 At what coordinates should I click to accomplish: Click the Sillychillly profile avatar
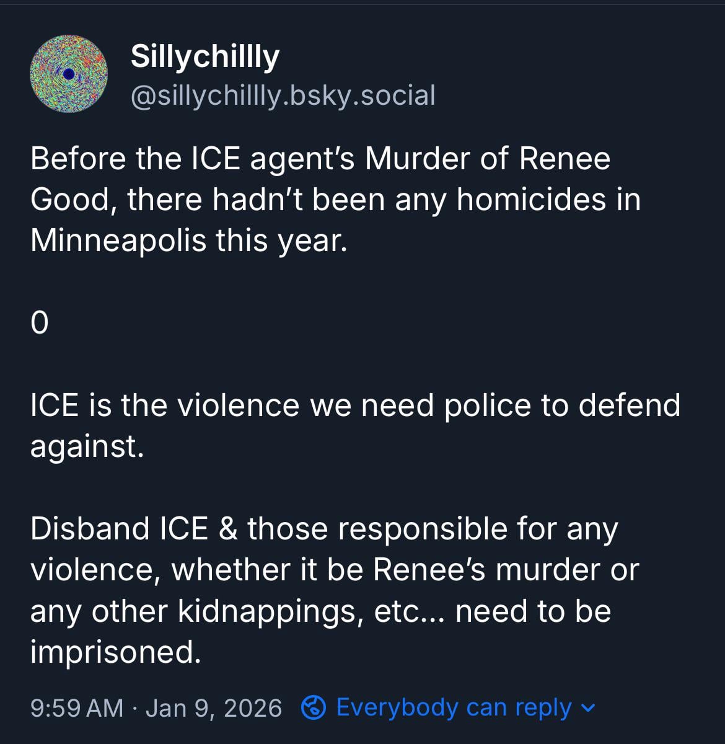tap(69, 74)
